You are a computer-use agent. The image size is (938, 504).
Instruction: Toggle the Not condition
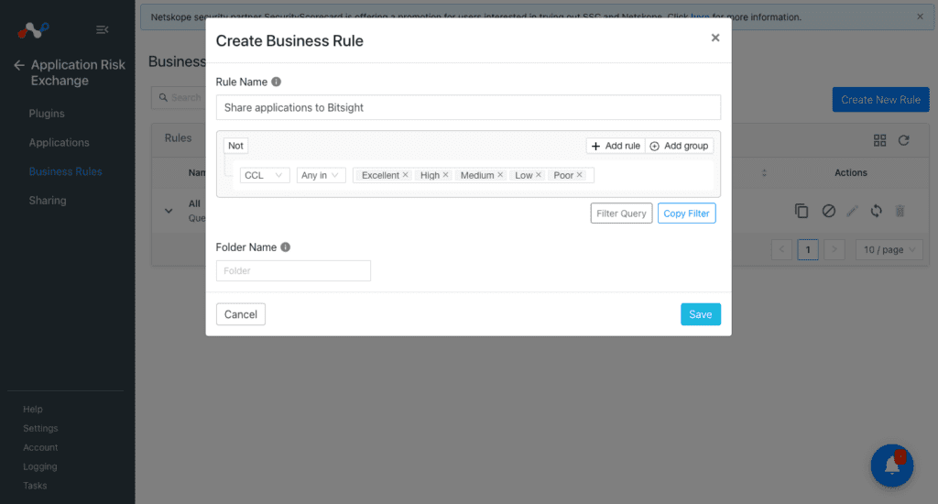235,146
